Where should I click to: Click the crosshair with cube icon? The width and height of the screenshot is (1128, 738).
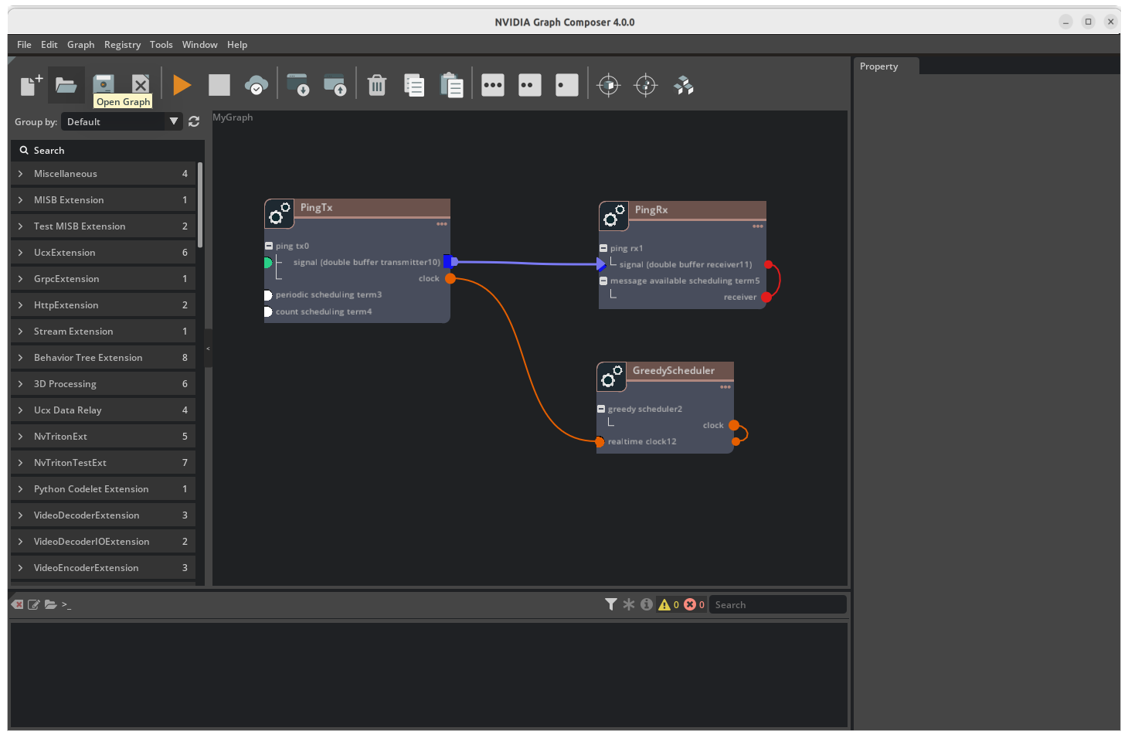coord(609,85)
